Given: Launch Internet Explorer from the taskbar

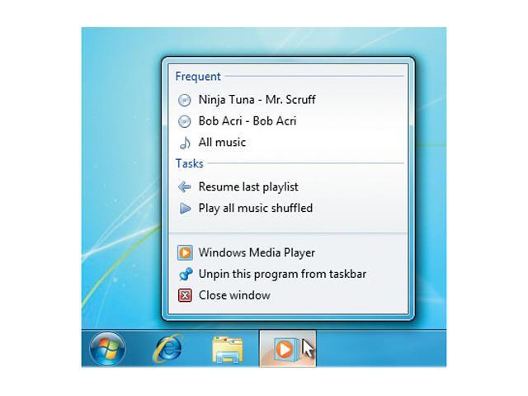Looking at the screenshot, I should (x=168, y=350).
